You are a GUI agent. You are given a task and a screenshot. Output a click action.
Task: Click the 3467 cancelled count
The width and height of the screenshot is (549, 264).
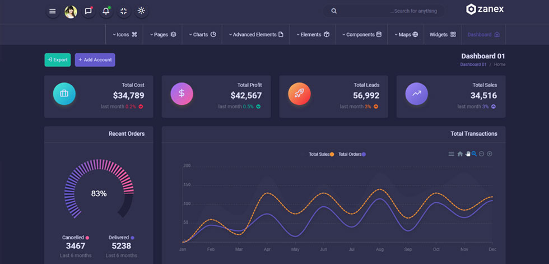76,246
